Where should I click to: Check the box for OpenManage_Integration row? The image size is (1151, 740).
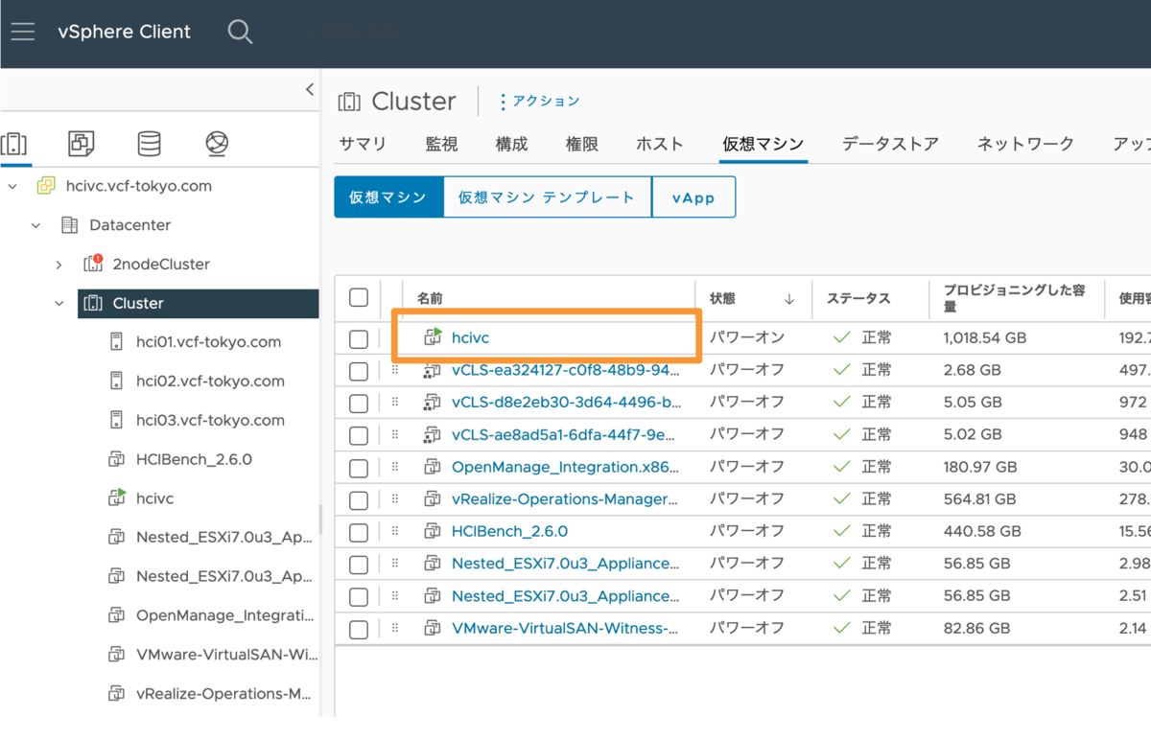359,468
